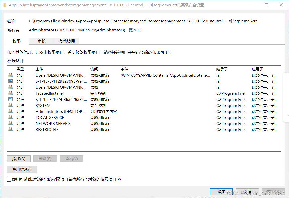Select the S-1-15-3-1024-363528384... entry
Viewport: 289px width, 198px height.
pyautogui.click(x=144, y=100)
